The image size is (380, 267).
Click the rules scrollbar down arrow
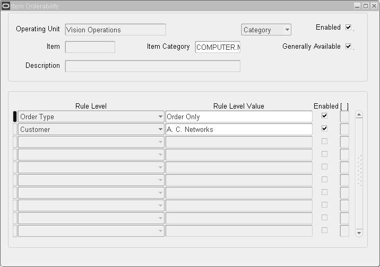[x=359, y=233]
